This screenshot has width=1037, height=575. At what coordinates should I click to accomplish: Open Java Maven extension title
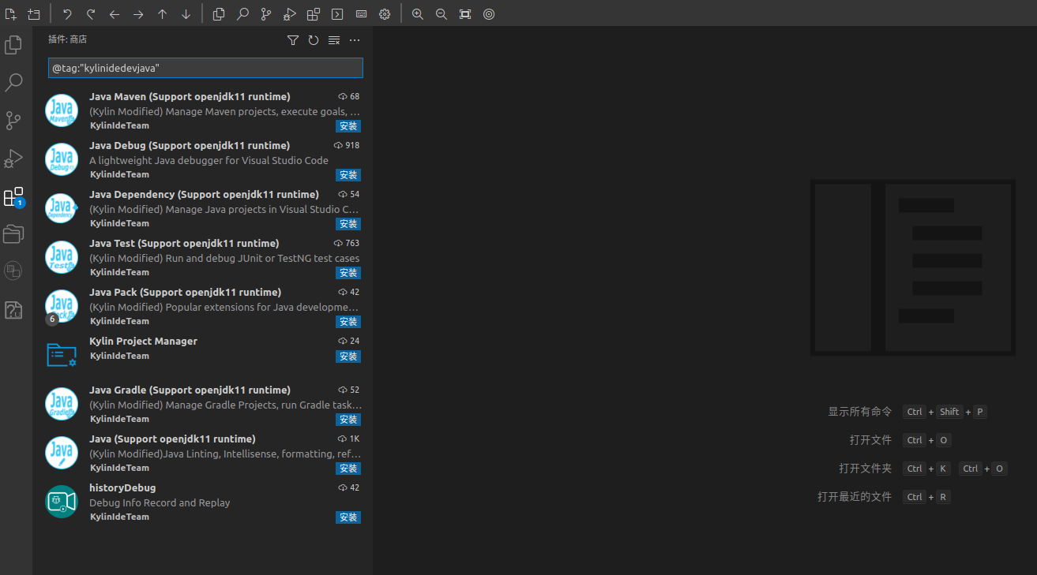[190, 96]
